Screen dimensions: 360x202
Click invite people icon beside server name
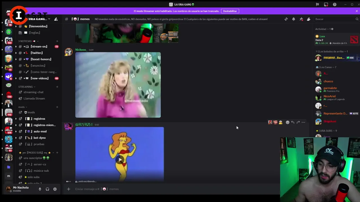point(56,19)
